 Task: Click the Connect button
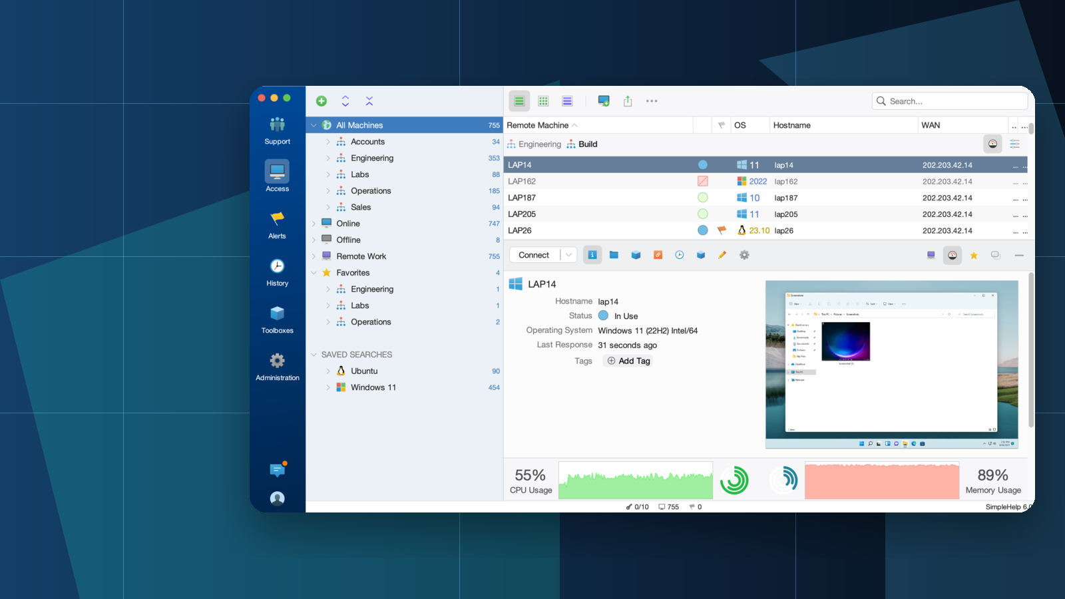tap(534, 255)
